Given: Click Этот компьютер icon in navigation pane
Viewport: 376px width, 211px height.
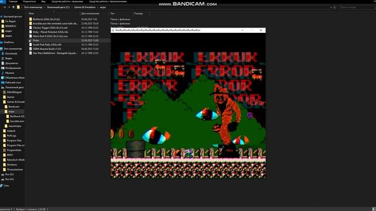Looking at the screenshot, I should (2, 49).
